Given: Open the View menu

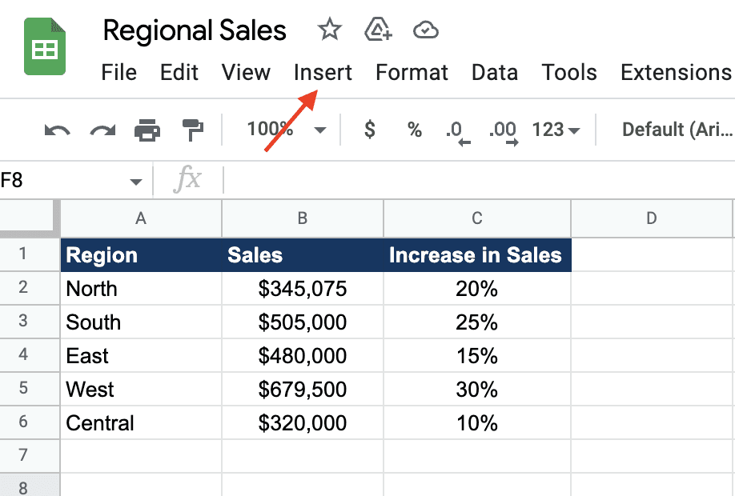Looking at the screenshot, I should pos(246,73).
